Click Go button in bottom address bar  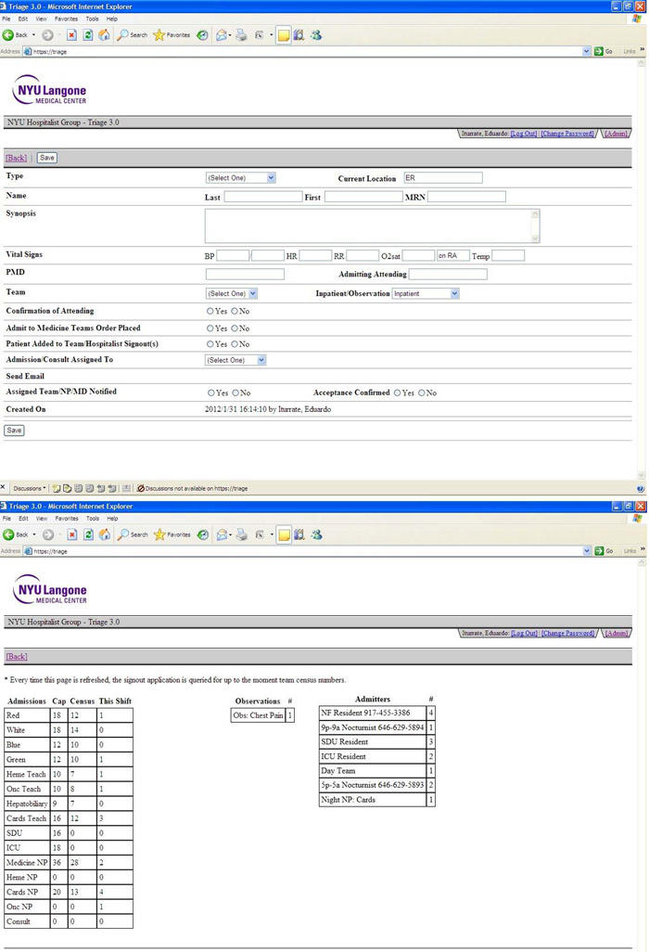(604, 551)
